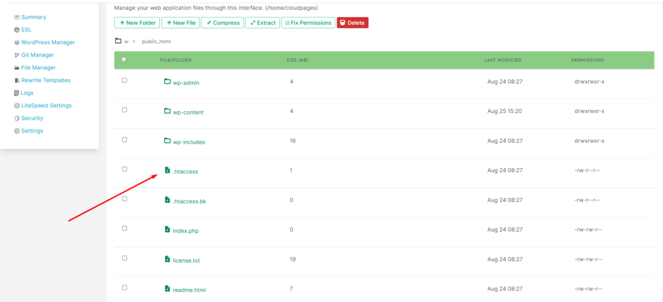Click the LiteSpeed Settings gear icon

(17, 105)
